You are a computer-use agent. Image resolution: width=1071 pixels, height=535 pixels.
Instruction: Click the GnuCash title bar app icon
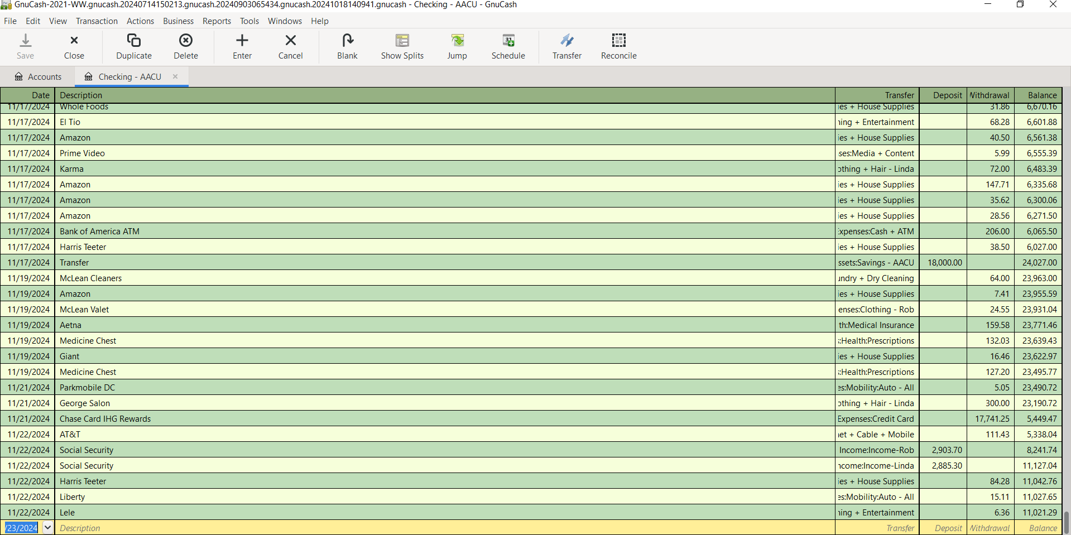pyautogui.click(x=6, y=5)
